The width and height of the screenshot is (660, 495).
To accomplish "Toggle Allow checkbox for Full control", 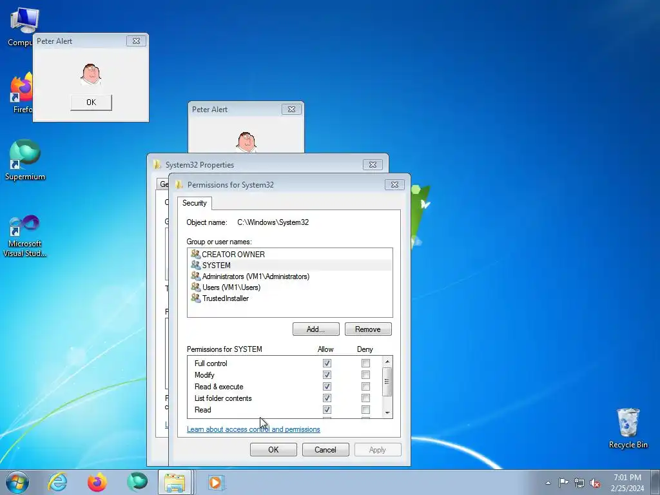I will [x=327, y=363].
